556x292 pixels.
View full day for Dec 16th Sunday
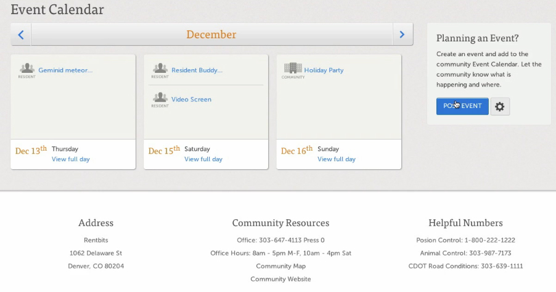tap(337, 159)
